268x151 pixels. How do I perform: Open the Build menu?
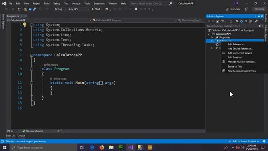coord(46,3)
